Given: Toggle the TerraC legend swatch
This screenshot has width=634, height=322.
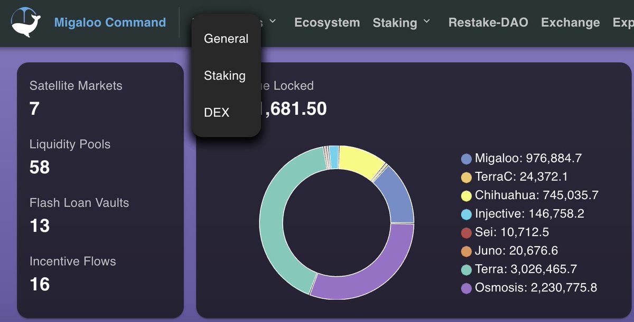Looking at the screenshot, I should [x=466, y=177].
